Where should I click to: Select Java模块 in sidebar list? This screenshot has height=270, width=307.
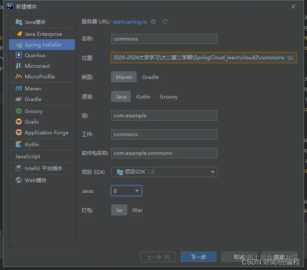point(42,22)
